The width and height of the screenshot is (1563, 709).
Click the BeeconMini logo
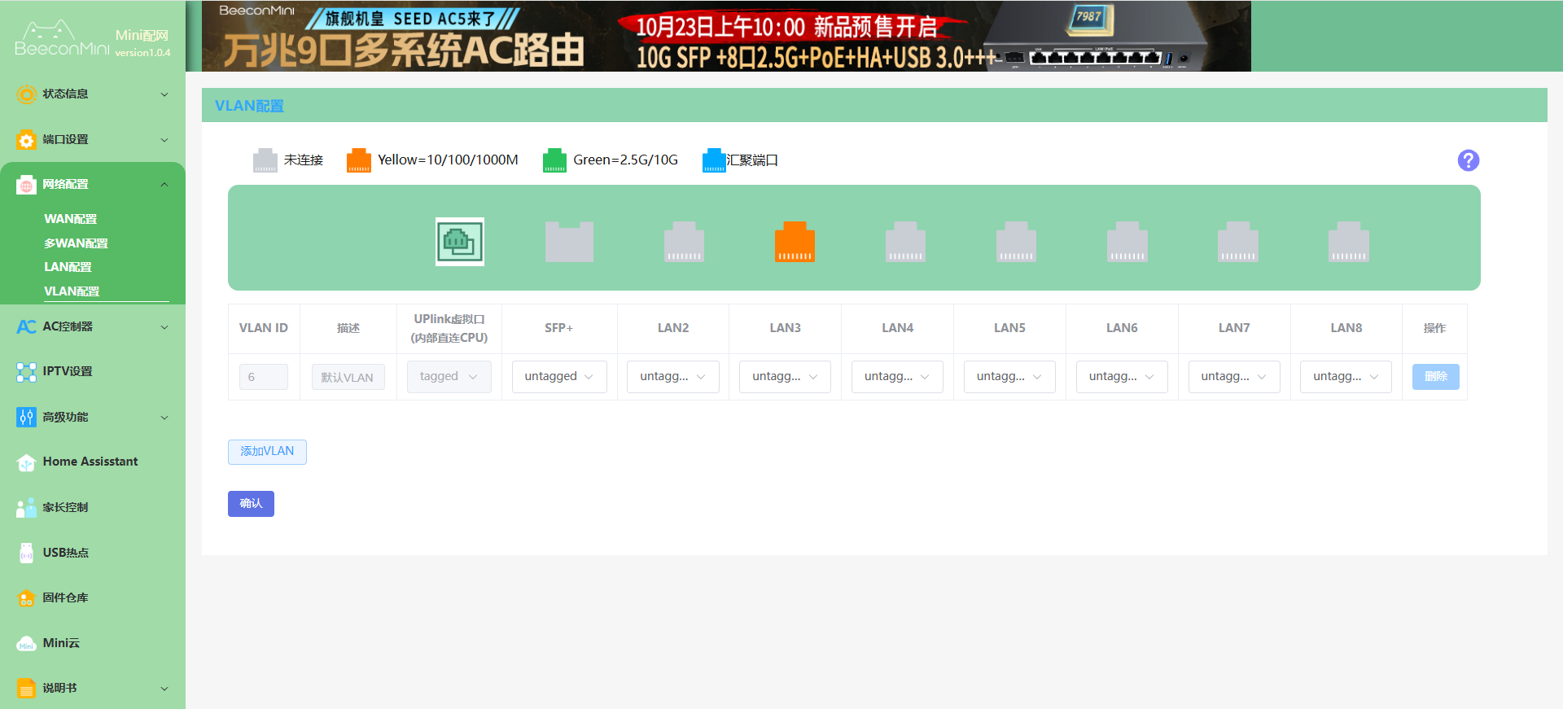62,40
